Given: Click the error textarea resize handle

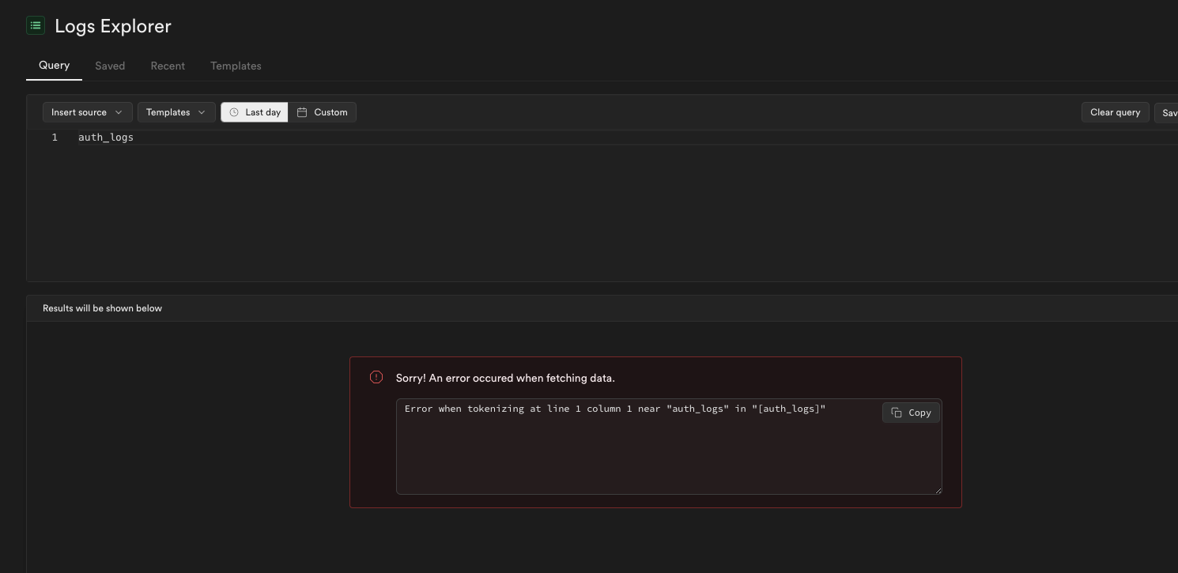Looking at the screenshot, I should (x=938, y=490).
